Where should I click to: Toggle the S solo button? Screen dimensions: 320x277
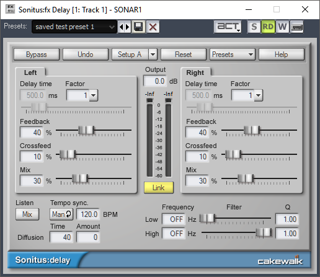[254, 27]
